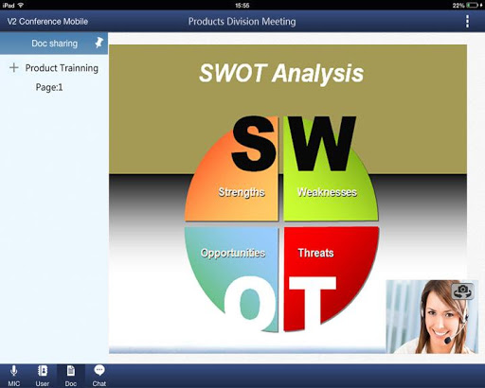Click the Doc sharing panel header
This screenshot has height=388, width=485.
(x=54, y=44)
